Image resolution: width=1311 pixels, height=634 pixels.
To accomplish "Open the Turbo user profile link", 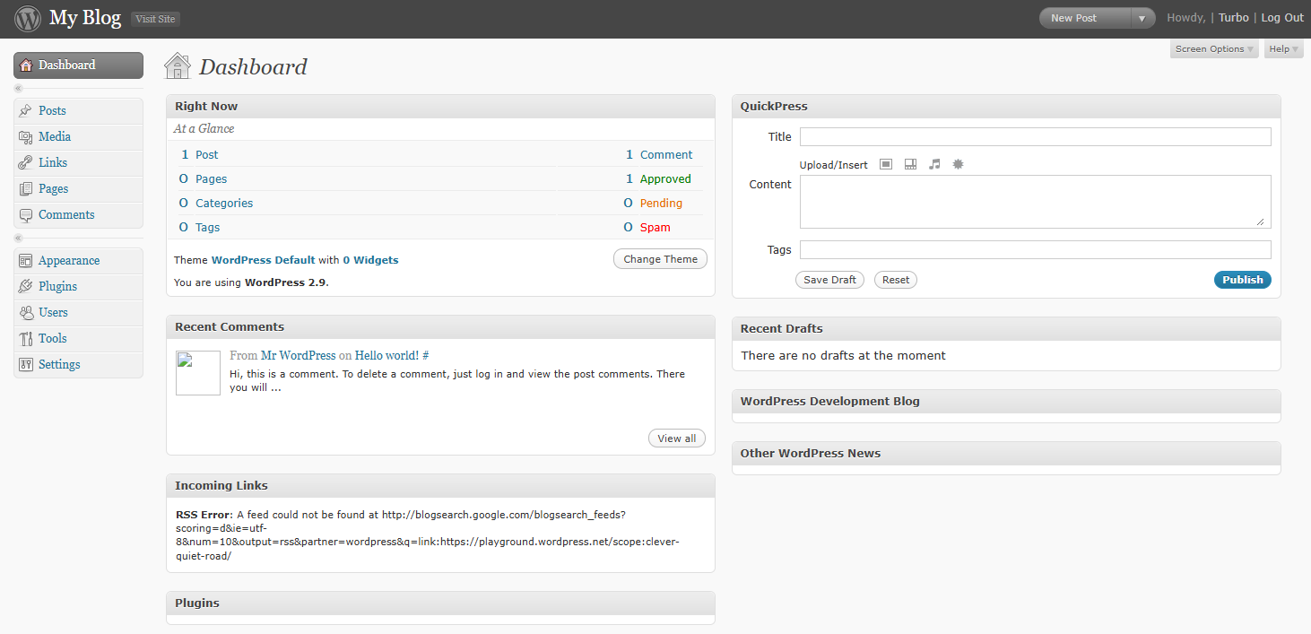I will pos(1234,18).
